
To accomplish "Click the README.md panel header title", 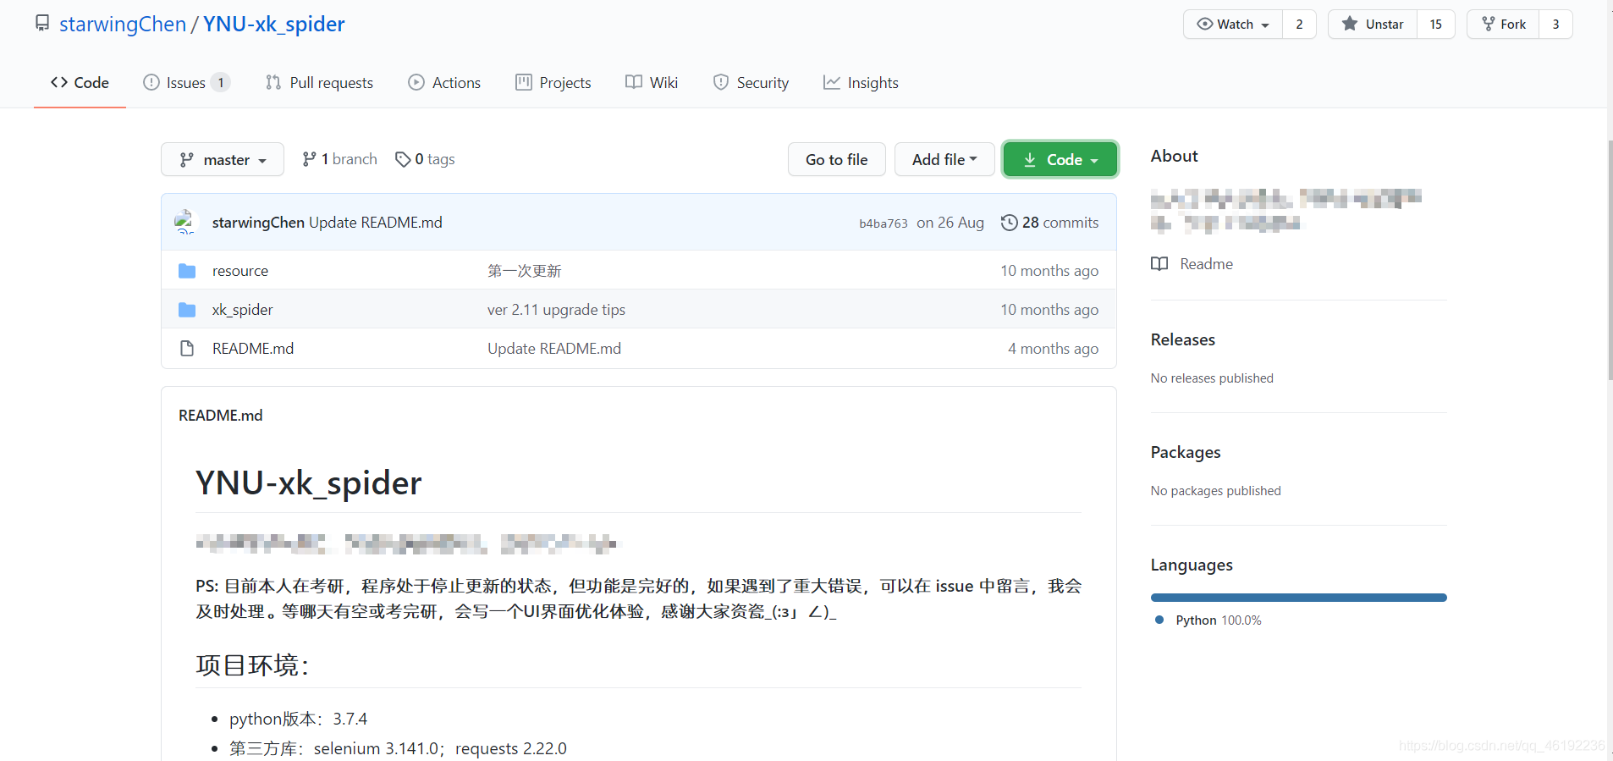I will tap(221, 416).
